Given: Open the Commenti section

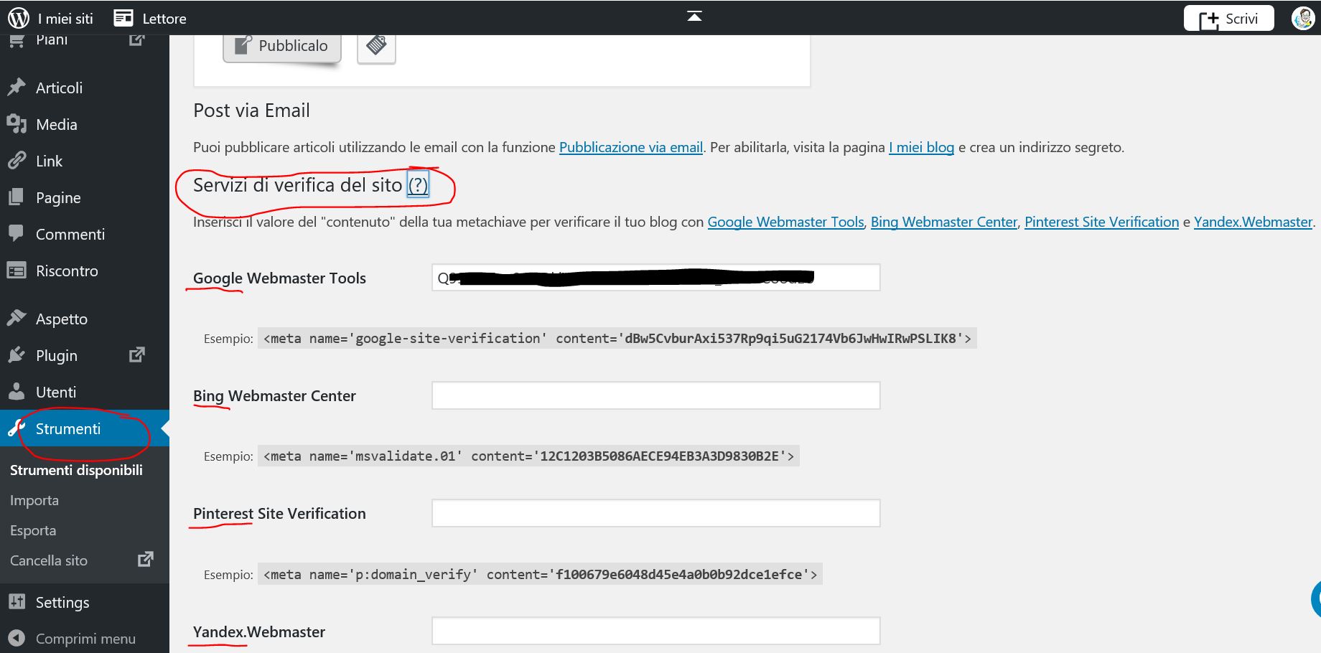Looking at the screenshot, I should (70, 235).
